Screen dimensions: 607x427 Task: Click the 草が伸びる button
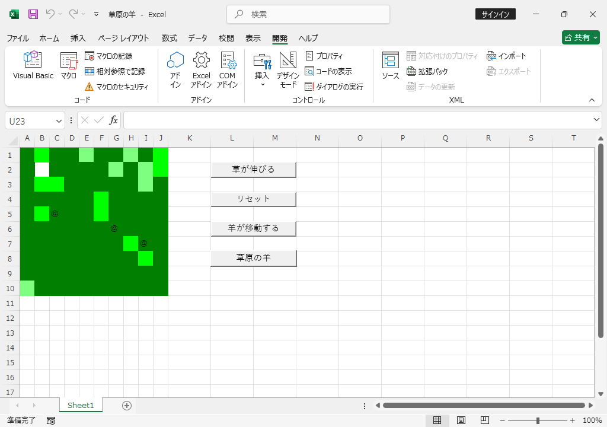tap(253, 170)
